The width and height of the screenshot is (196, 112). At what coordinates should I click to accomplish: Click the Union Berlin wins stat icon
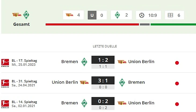pyautogui.click(x=70, y=15)
